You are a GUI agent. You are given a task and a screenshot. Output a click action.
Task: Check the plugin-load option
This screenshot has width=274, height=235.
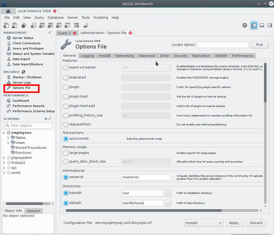66,97
